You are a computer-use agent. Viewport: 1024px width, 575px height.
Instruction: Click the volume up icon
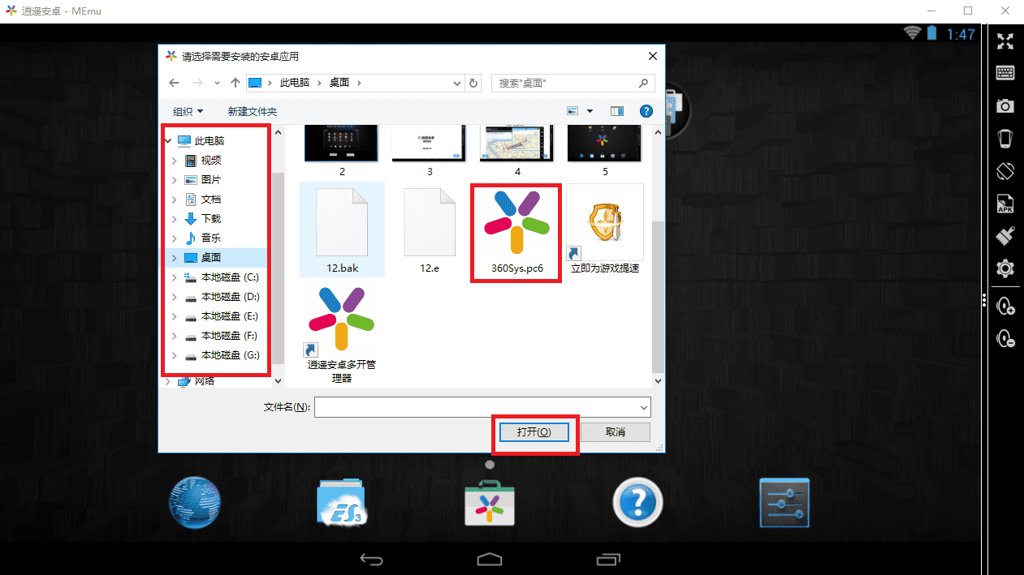[x=1005, y=305]
